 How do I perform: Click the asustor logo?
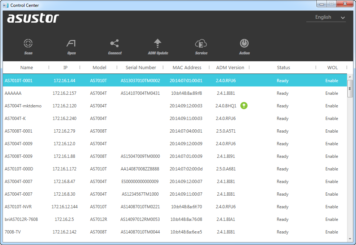(x=33, y=18)
